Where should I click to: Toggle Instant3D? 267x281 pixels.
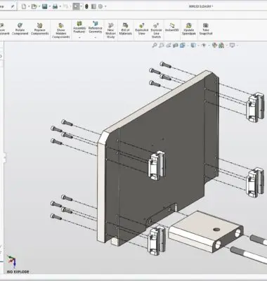point(172,27)
